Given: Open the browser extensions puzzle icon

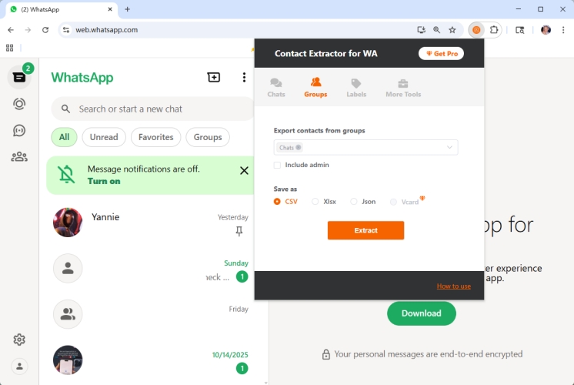Looking at the screenshot, I should click(494, 30).
